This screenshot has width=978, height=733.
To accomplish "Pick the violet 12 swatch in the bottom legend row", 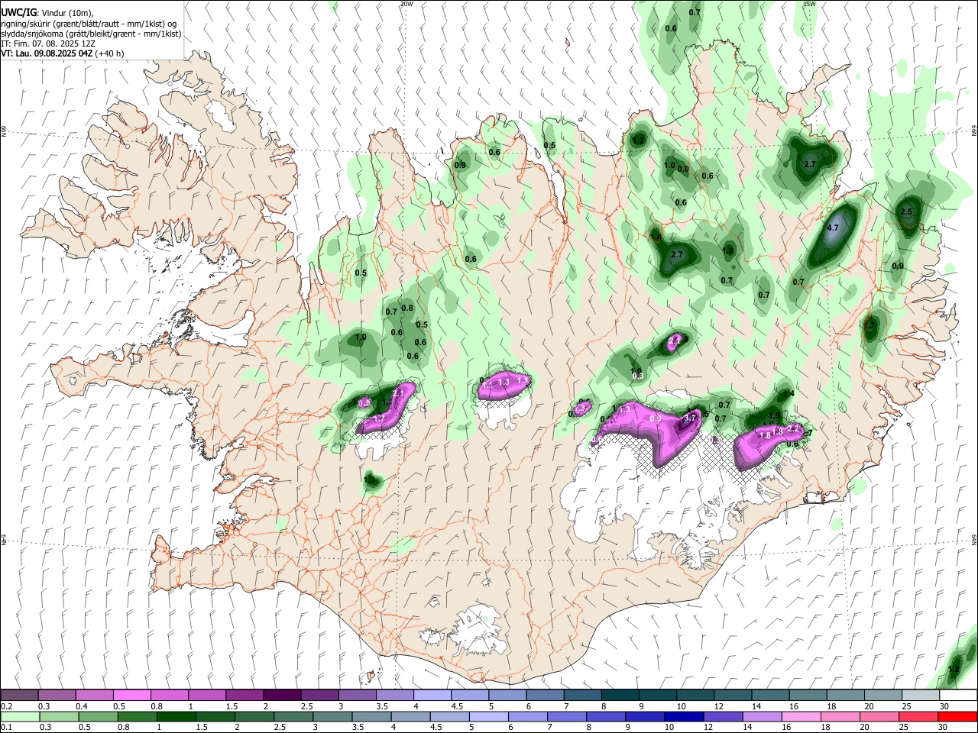I will (x=723, y=716).
